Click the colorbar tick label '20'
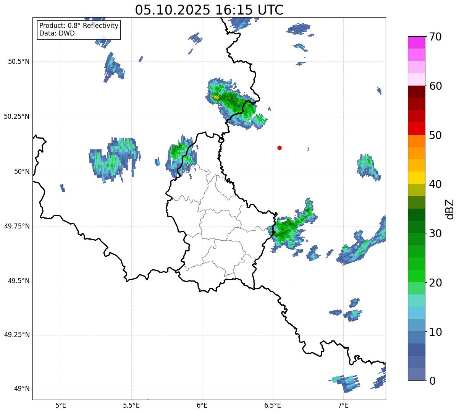Viewport: 459px width, 413px height. pos(435,283)
